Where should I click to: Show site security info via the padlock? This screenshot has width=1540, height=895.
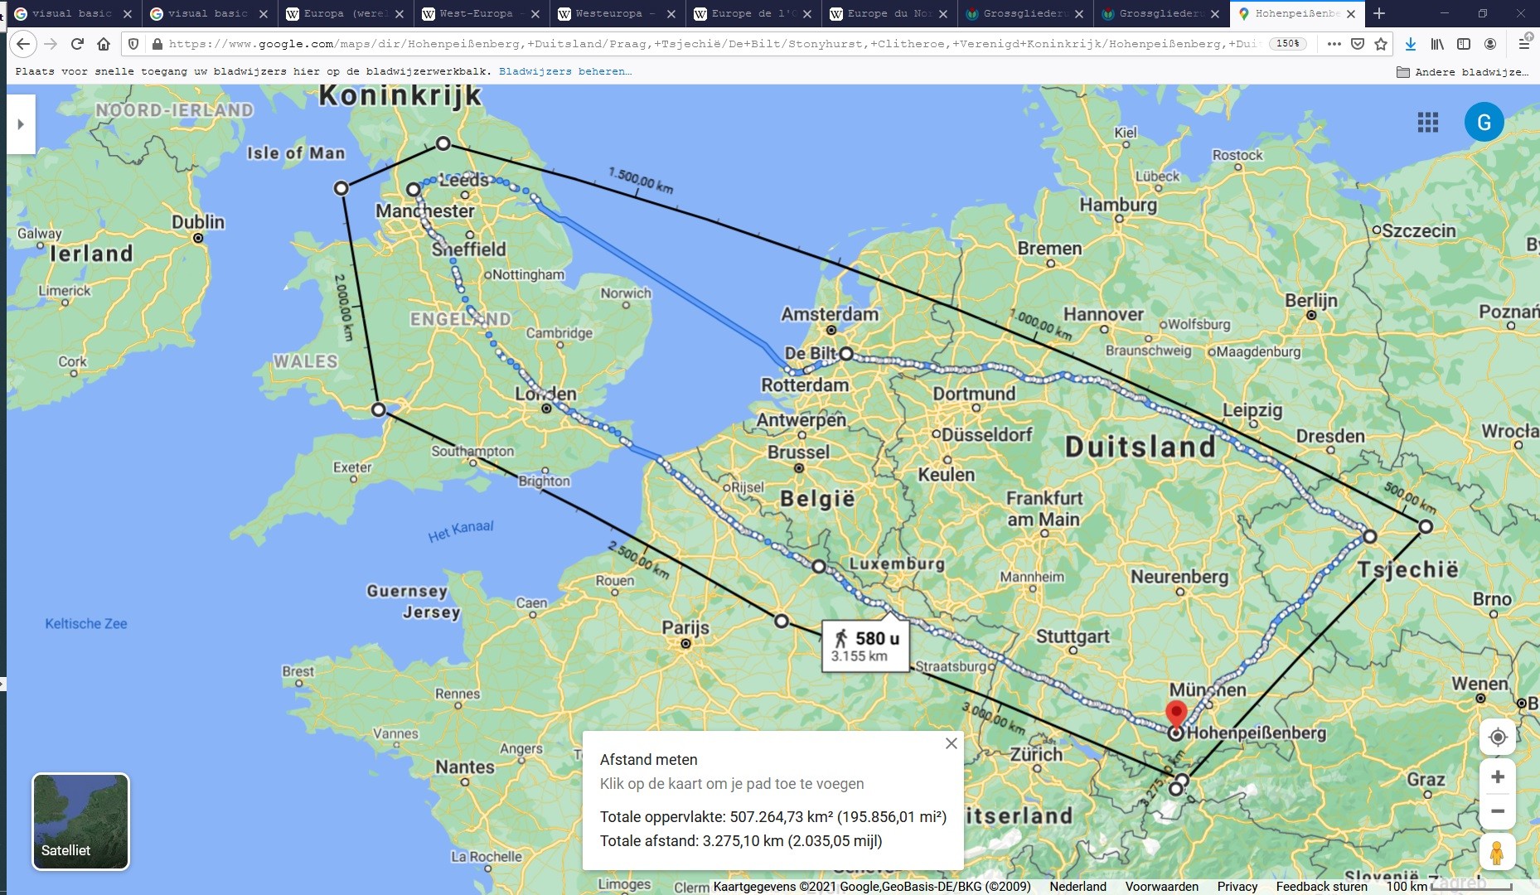tap(157, 44)
